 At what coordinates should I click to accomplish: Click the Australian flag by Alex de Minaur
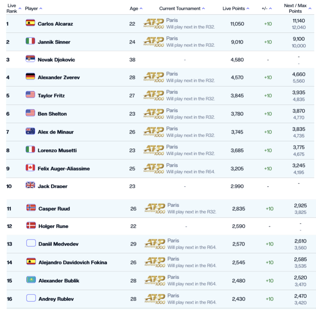pyautogui.click(x=30, y=131)
